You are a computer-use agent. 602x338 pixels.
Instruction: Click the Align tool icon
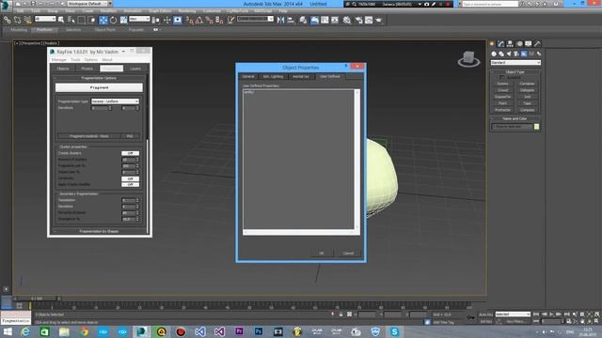291,20
